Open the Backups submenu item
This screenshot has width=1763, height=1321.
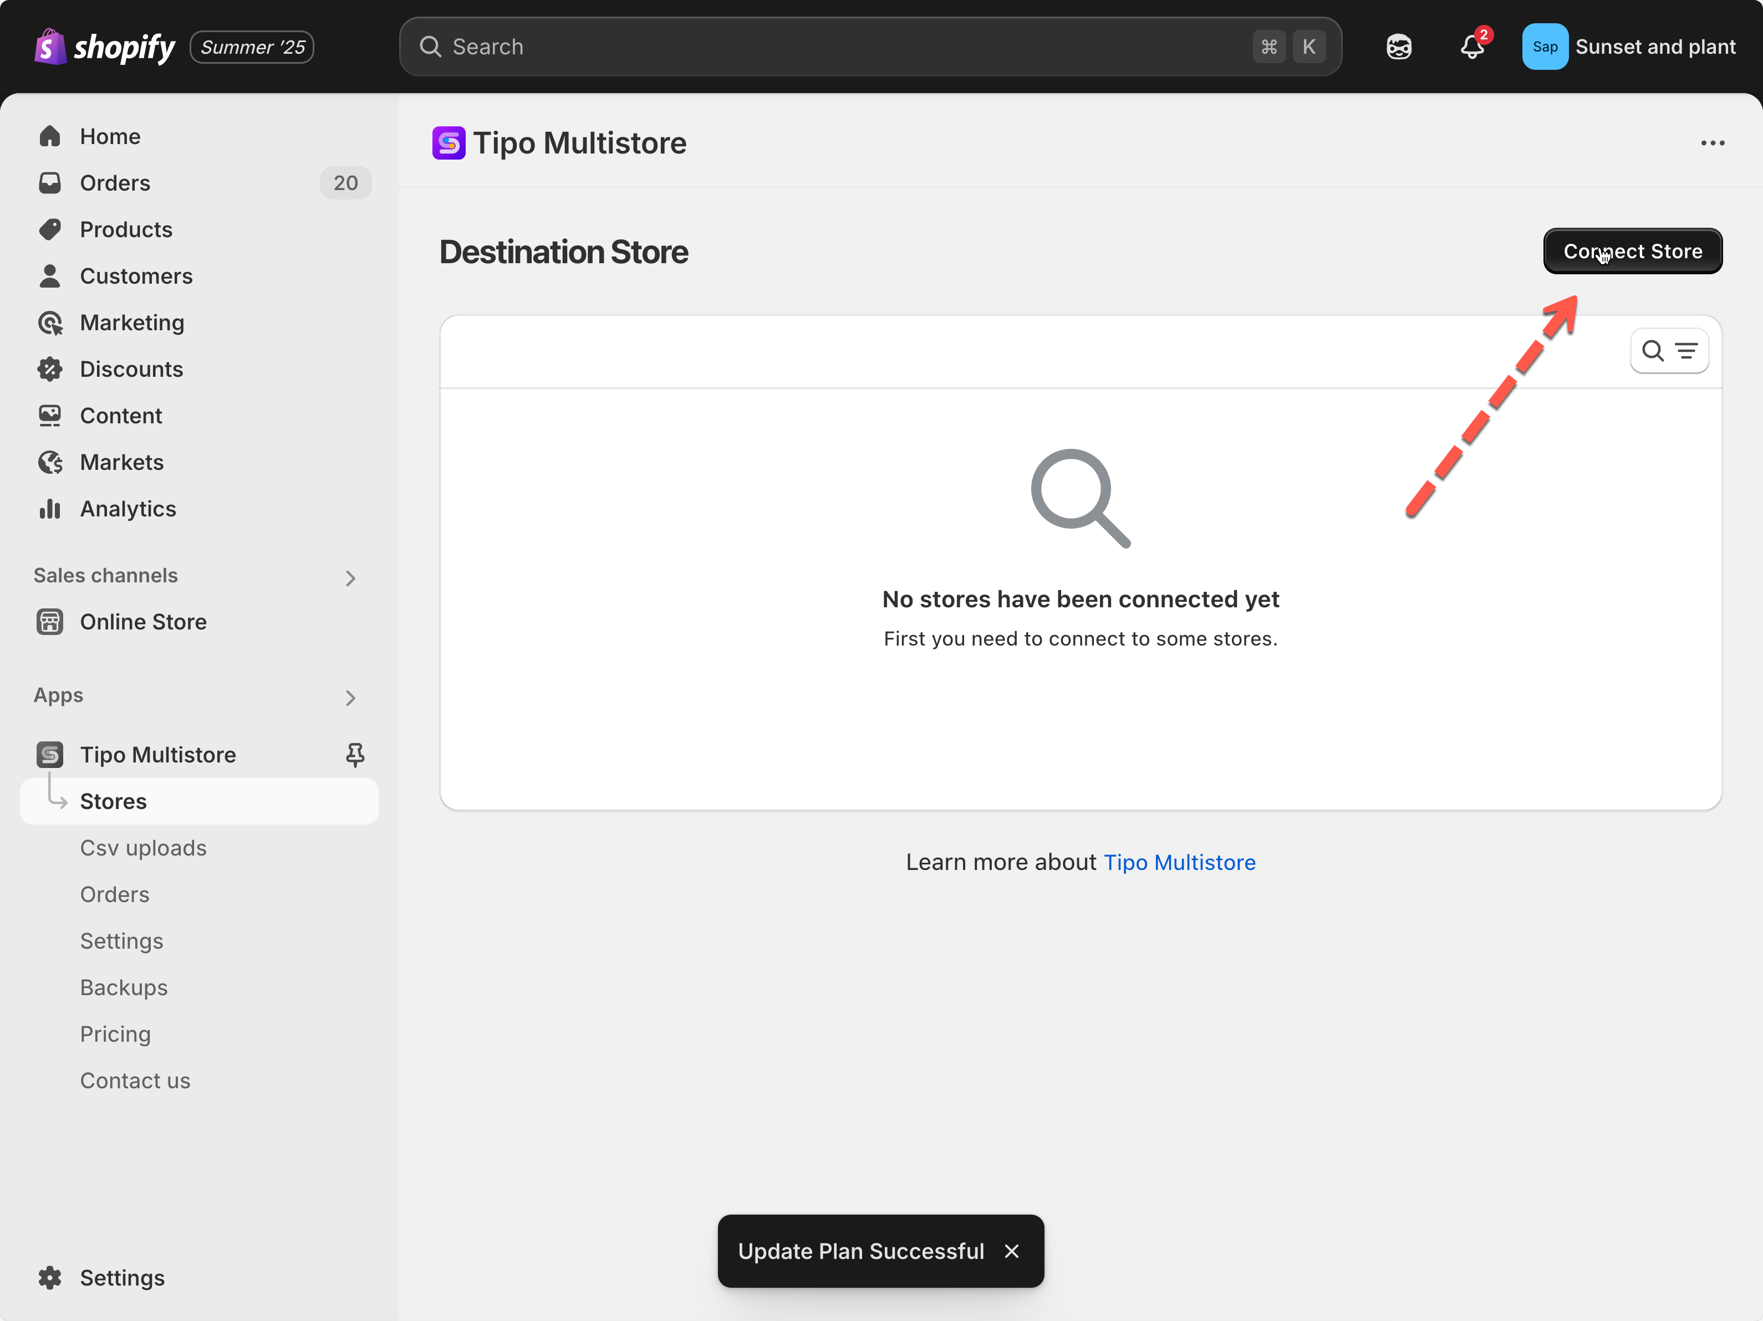click(x=124, y=987)
